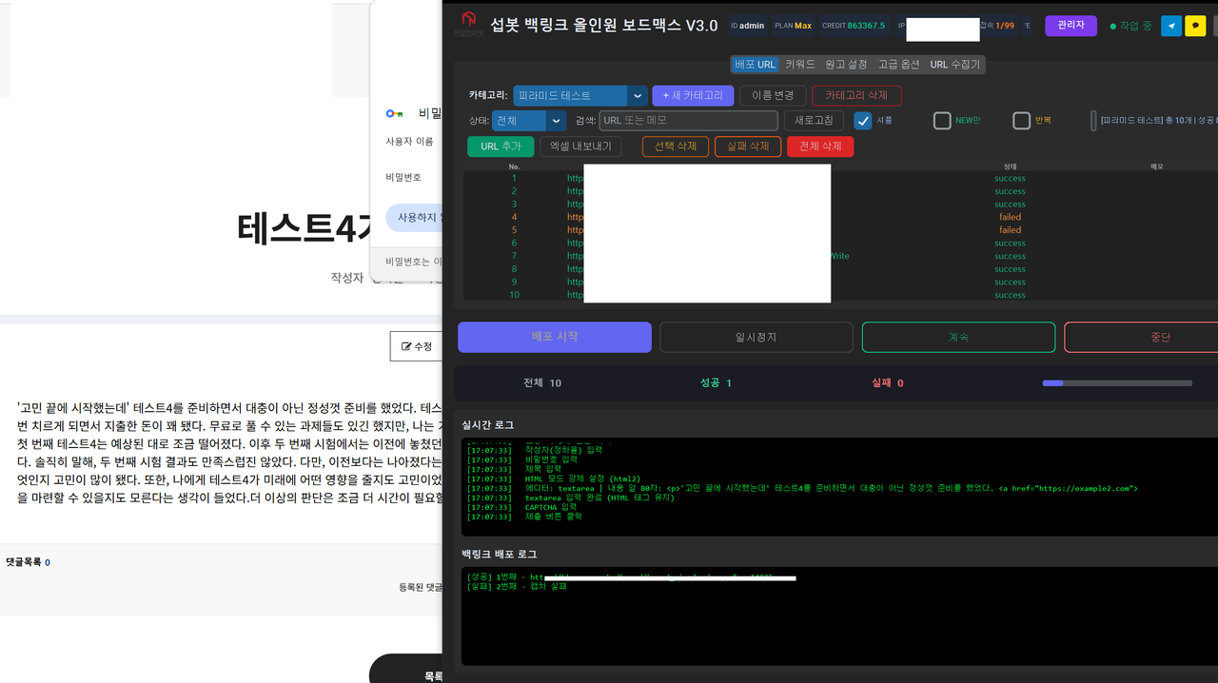This screenshot has width=1218, height=683.
Task: Click the 비밀번호 label in password popup
Action: tap(403, 178)
